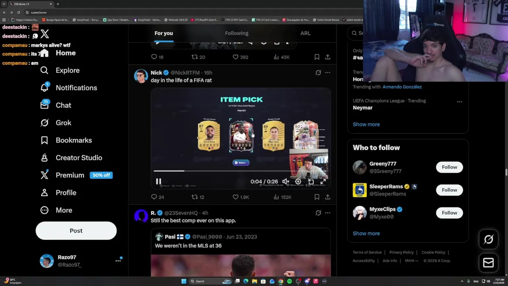Open the Neymar trending topic
The width and height of the screenshot is (508, 286).
[x=363, y=108]
